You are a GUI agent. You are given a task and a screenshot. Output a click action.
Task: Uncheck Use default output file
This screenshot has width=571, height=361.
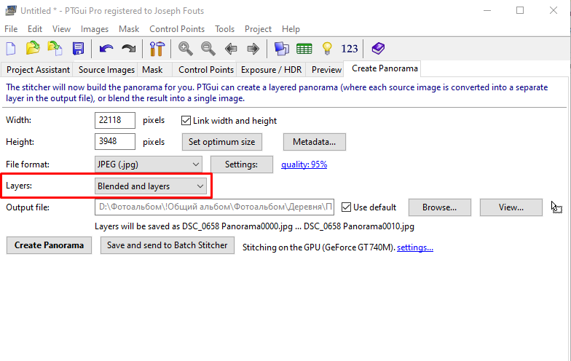tap(346, 207)
